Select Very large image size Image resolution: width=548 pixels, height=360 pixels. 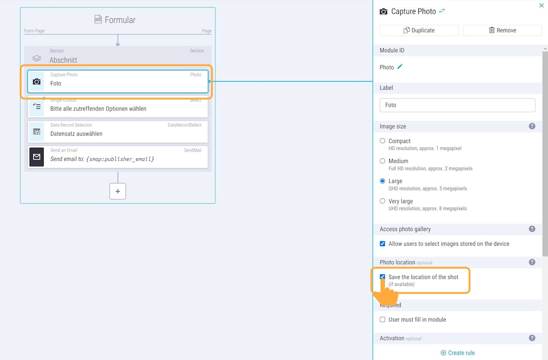point(383,201)
